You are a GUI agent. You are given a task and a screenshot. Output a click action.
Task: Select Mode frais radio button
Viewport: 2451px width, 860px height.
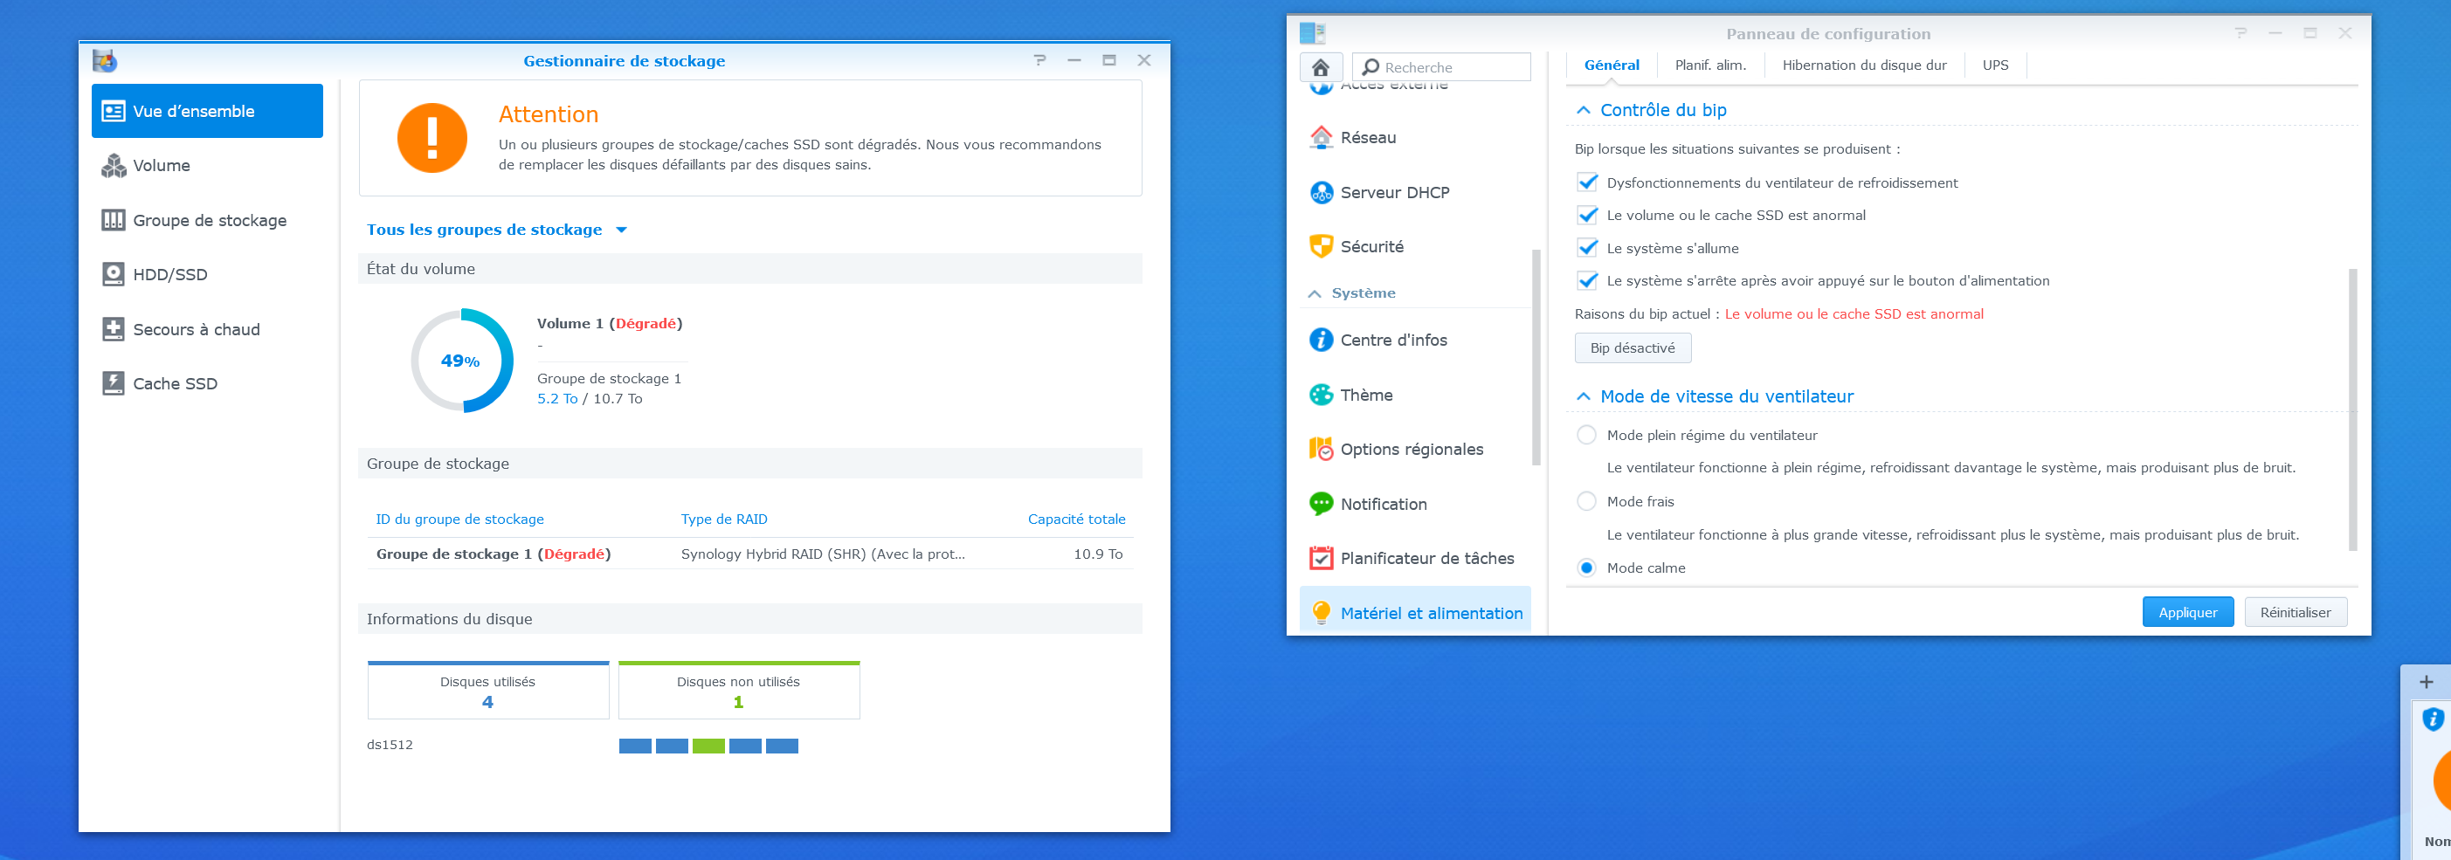[1586, 501]
